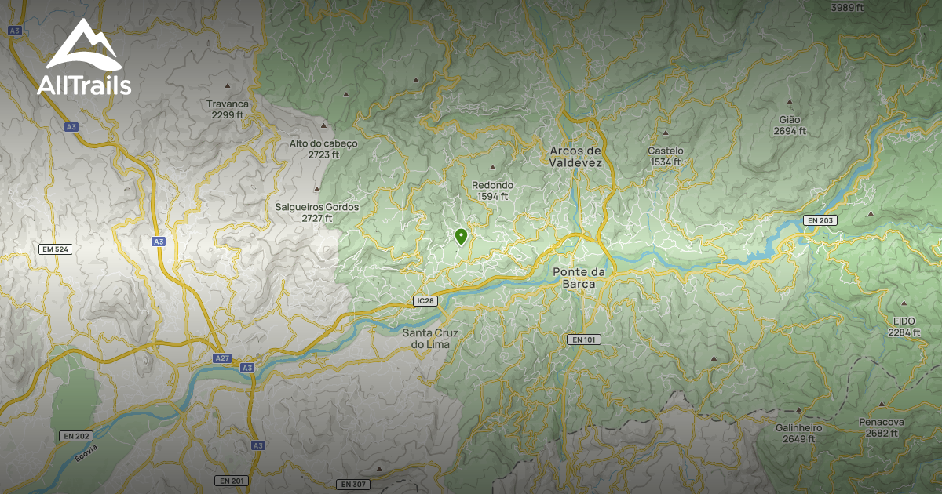
Task: Click the Salgueiros Gordos peak label
Action: click(317, 212)
